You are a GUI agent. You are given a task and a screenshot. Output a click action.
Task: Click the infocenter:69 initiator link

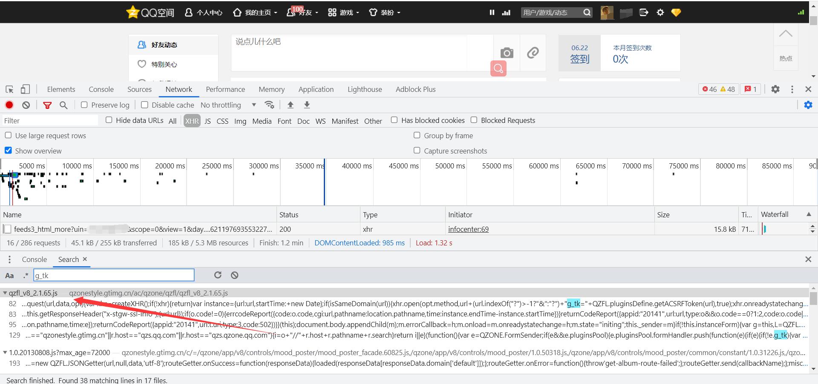point(468,229)
